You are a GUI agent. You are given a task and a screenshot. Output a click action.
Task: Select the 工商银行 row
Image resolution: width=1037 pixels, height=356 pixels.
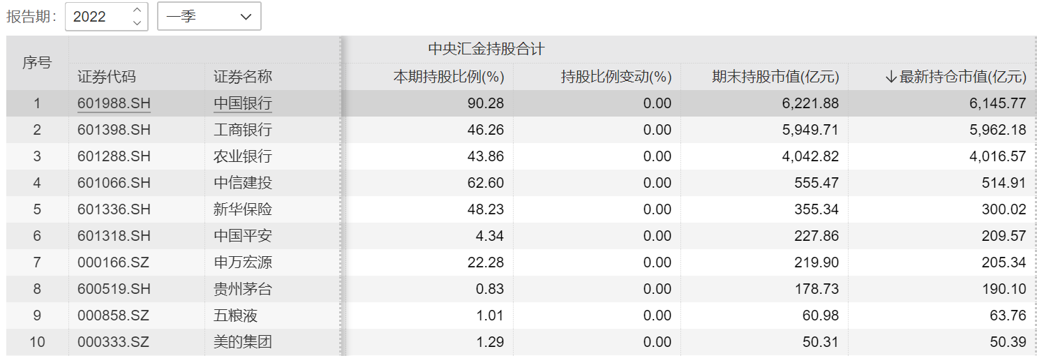(242, 130)
